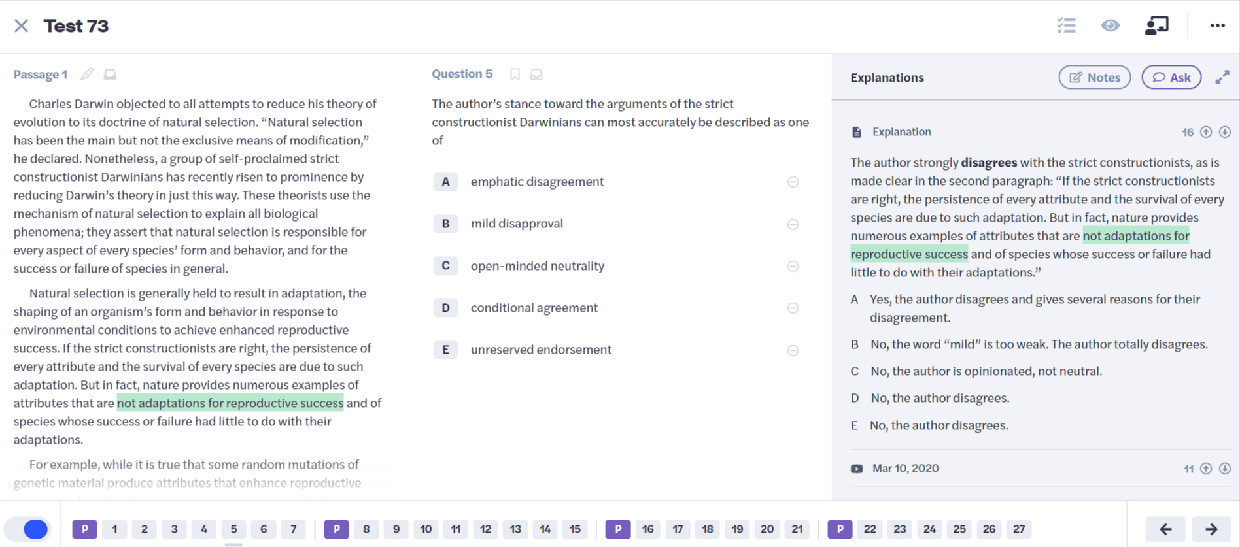Toggle the blue switch in bottom bar
Viewport: 1240px width, 547px height.
(27, 529)
